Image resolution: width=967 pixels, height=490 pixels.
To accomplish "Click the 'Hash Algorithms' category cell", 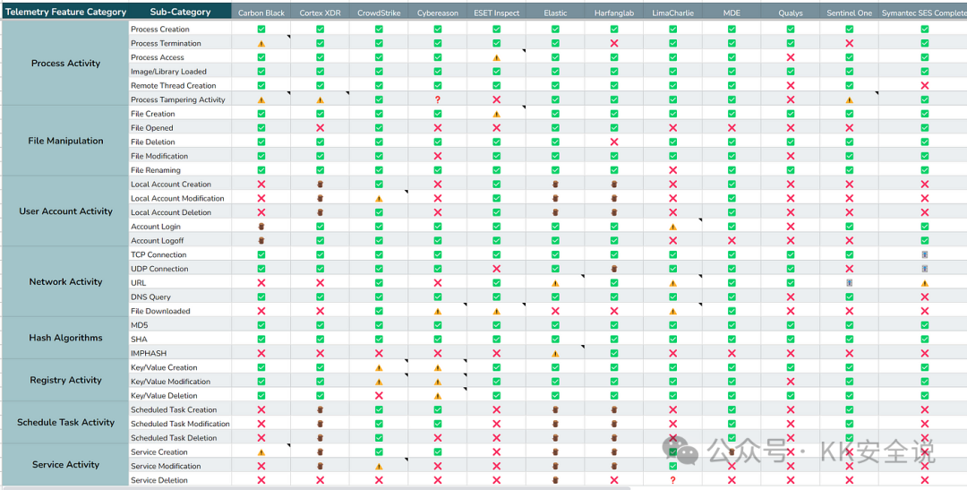I will [65, 339].
